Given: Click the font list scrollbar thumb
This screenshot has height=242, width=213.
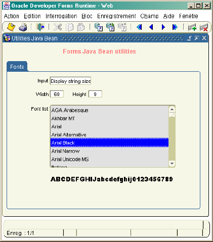Looking at the screenshot, I should (172, 115).
